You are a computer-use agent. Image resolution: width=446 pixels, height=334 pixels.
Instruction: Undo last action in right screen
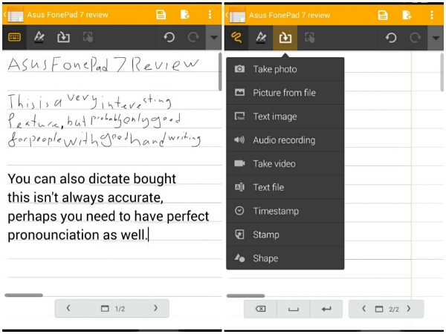pos(391,38)
